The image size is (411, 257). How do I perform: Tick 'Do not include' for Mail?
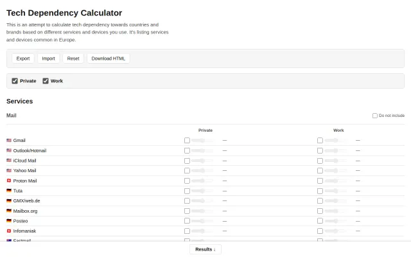click(x=375, y=116)
